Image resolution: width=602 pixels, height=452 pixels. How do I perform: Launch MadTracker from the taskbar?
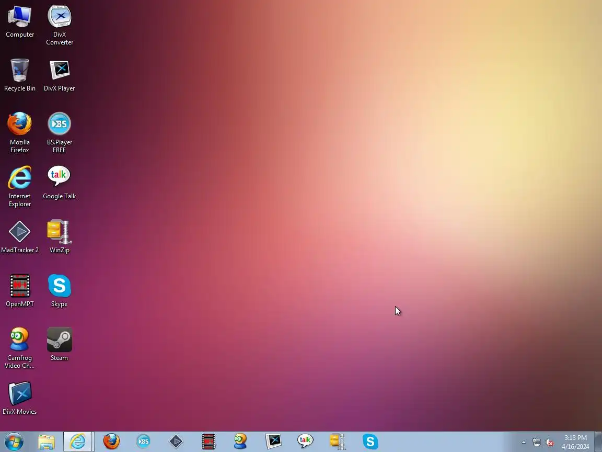tap(176, 442)
